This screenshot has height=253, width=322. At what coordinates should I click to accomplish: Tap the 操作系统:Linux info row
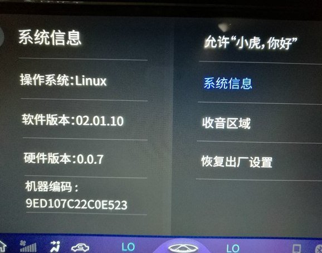64,80
